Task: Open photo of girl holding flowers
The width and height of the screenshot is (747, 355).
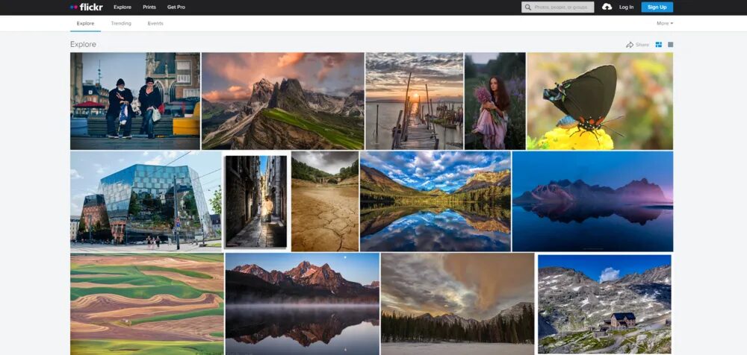Action: pos(495,101)
